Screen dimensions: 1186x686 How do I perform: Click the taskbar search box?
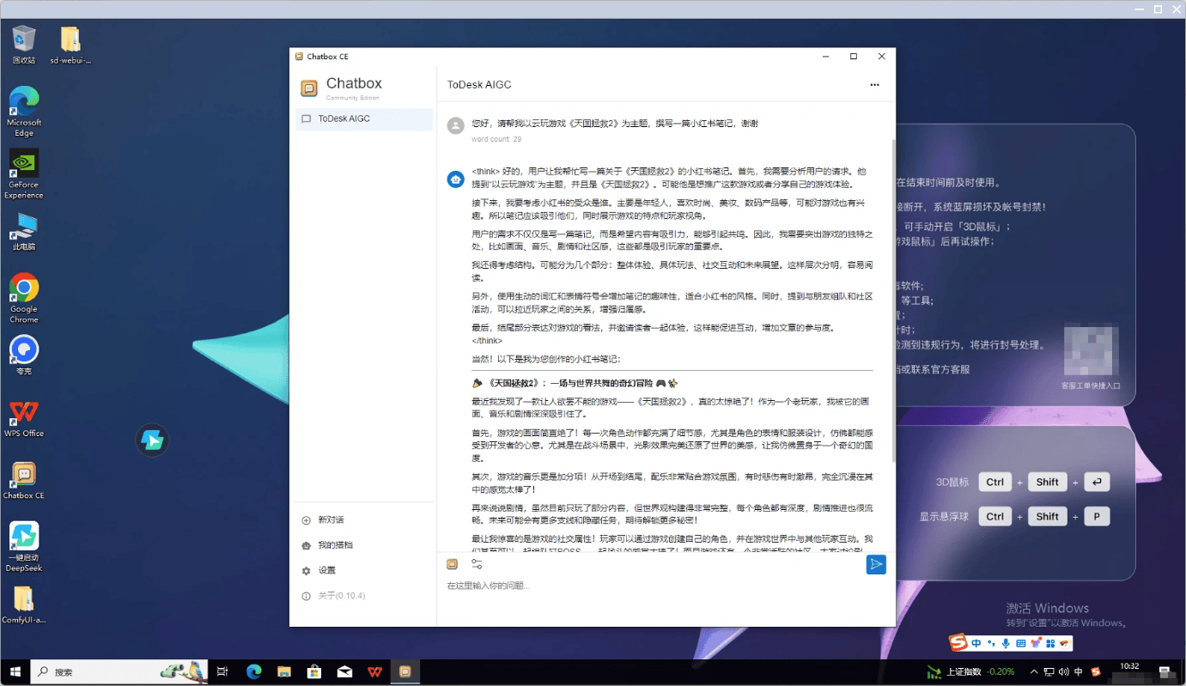119,671
